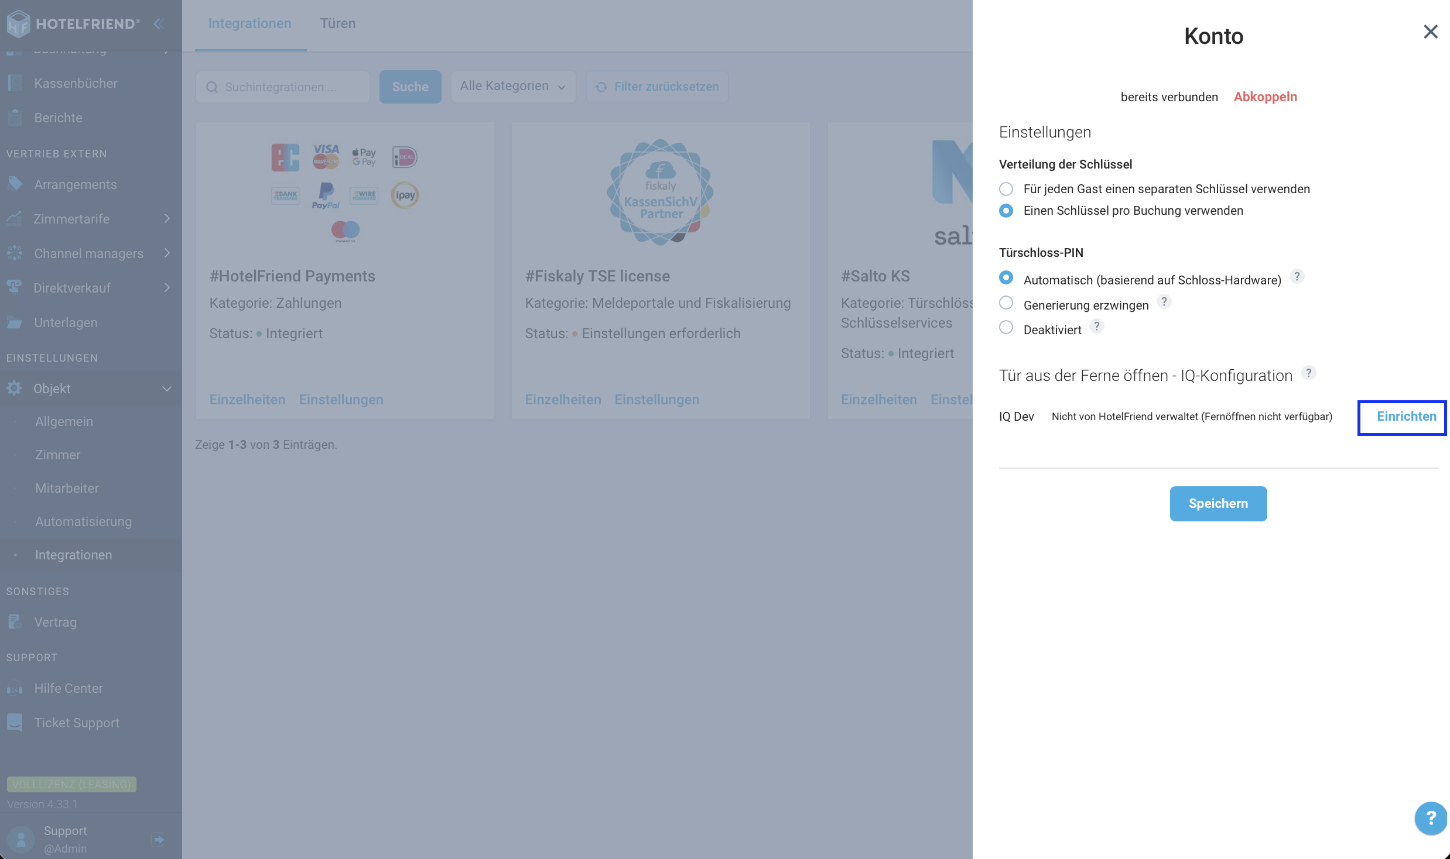Switch to Türen tab
This screenshot has height=859, width=1450.
(x=338, y=23)
